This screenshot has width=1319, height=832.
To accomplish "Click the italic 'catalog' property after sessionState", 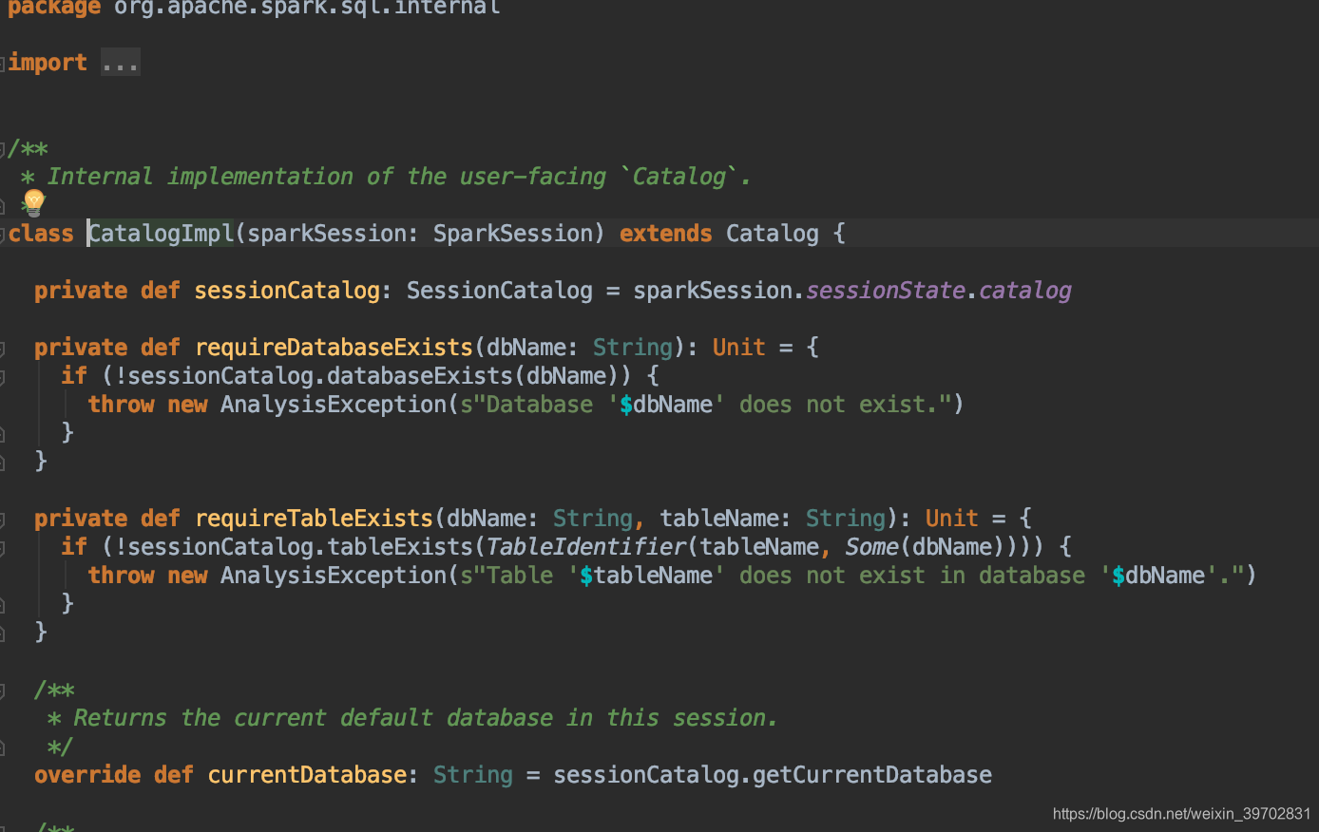I will coord(1024,291).
